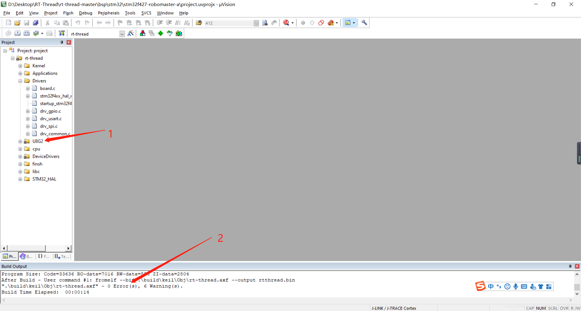Navigate forwards arrow icon
Screen dimensions: 581x311
(108, 23)
